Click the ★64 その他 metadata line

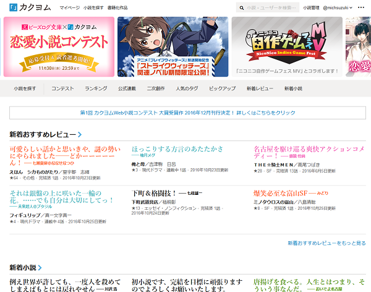[x=55, y=178]
